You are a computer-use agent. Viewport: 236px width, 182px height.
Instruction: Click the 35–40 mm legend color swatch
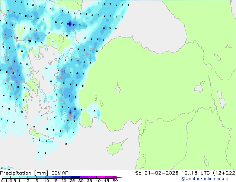click(x=92, y=177)
